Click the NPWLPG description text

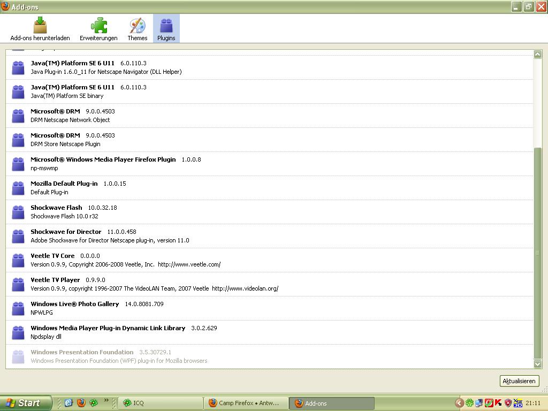click(42, 313)
